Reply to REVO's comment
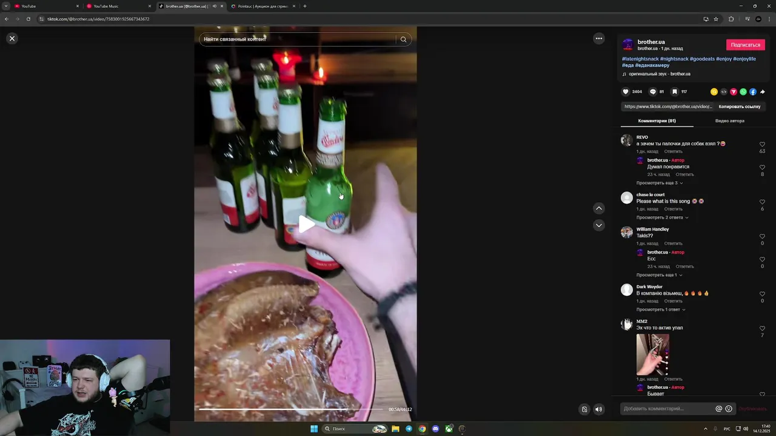Image resolution: width=776 pixels, height=436 pixels. [673, 151]
